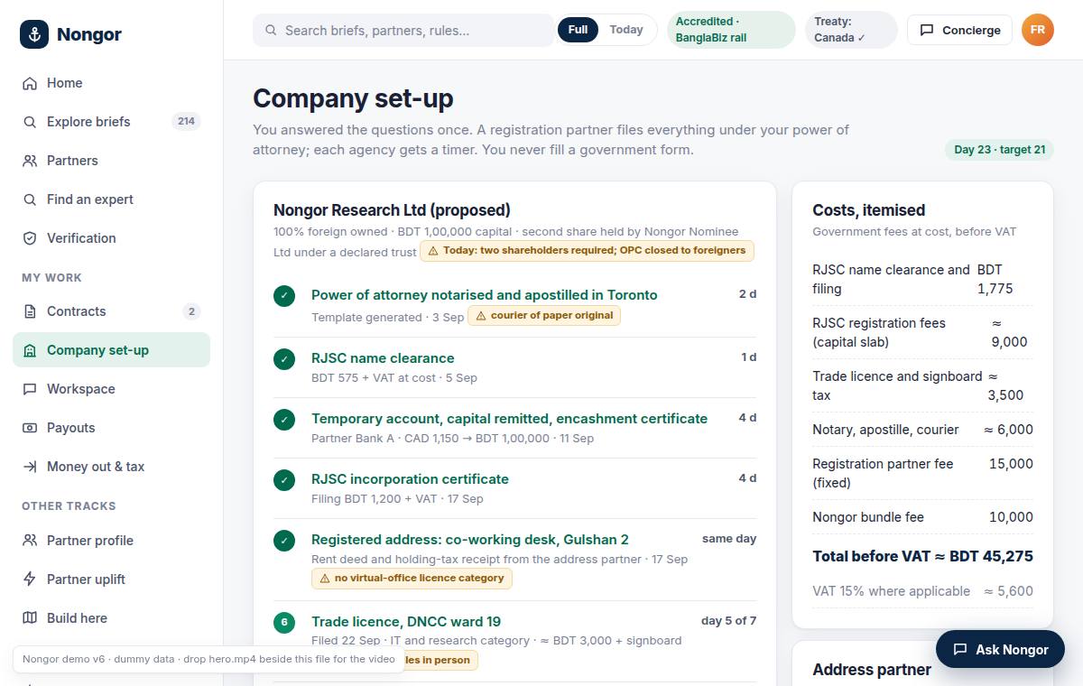
Task: Click the Find an expert search icon
Action: (30, 199)
